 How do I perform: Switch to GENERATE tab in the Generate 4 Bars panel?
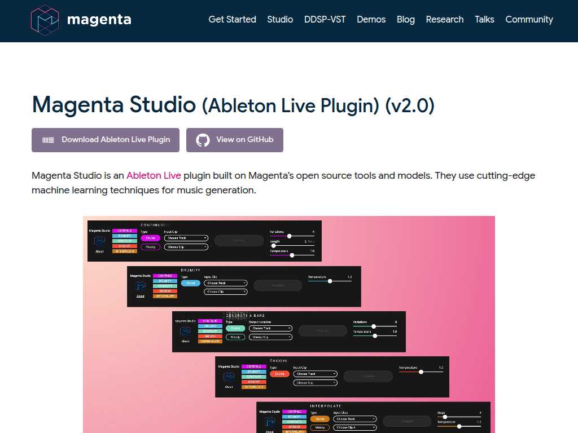(x=210, y=332)
